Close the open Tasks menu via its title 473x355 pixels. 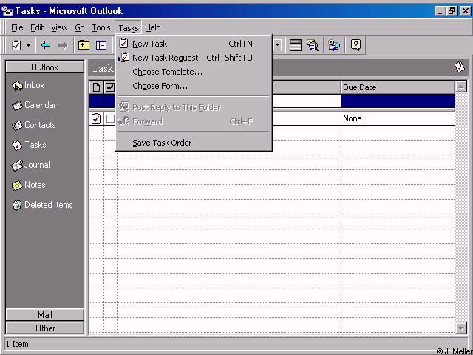(128, 28)
